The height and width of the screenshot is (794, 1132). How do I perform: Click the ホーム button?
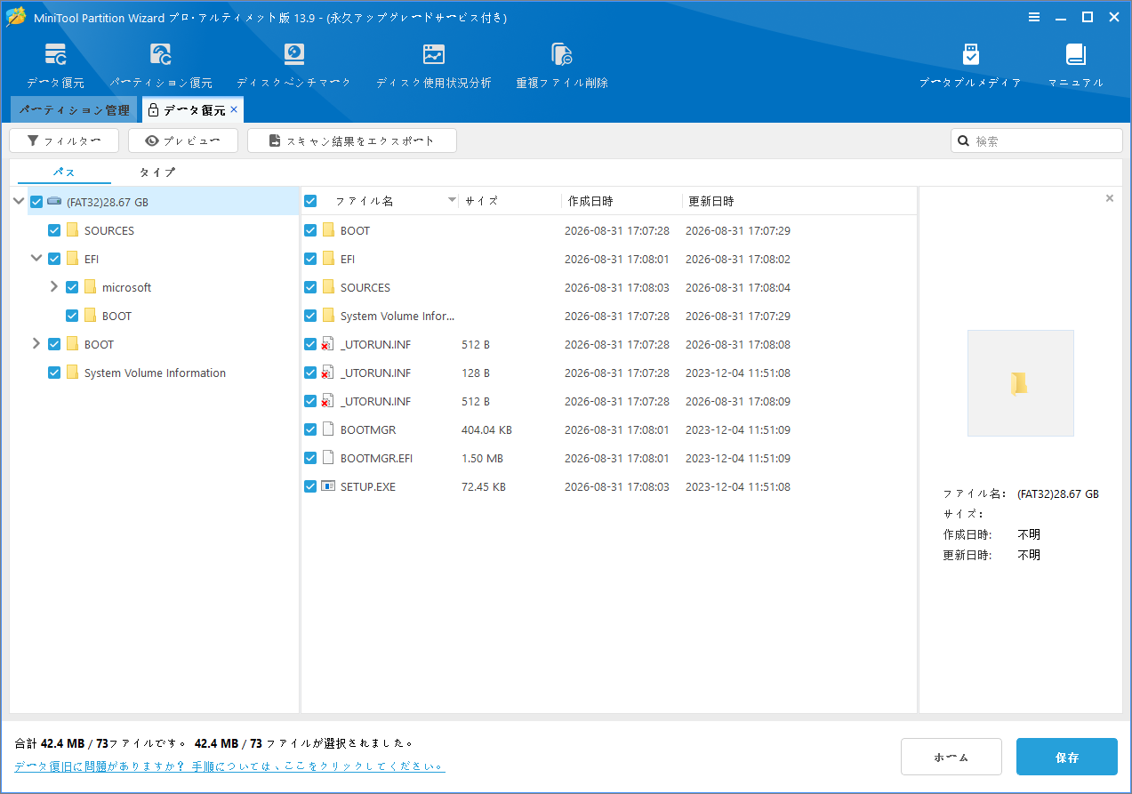point(951,757)
